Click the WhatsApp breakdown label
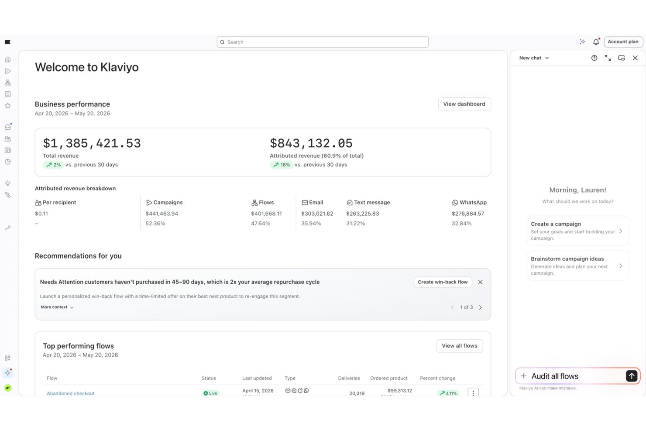Image resolution: width=646 pixels, height=431 pixels. 469,203
